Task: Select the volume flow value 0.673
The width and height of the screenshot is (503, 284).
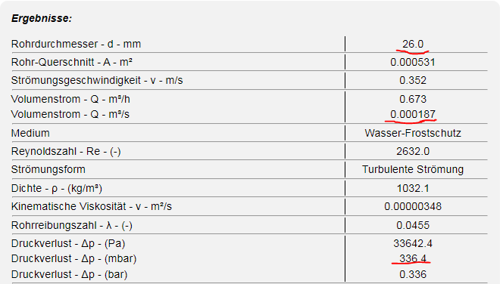Action: click(413, 99)
